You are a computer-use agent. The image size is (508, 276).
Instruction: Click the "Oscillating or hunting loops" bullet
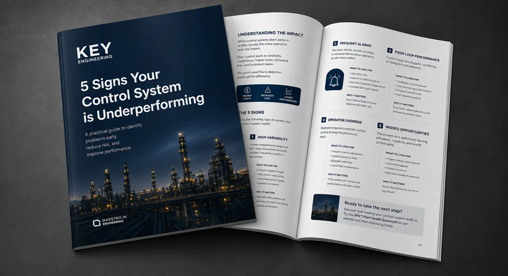click(x=411, y=85)
